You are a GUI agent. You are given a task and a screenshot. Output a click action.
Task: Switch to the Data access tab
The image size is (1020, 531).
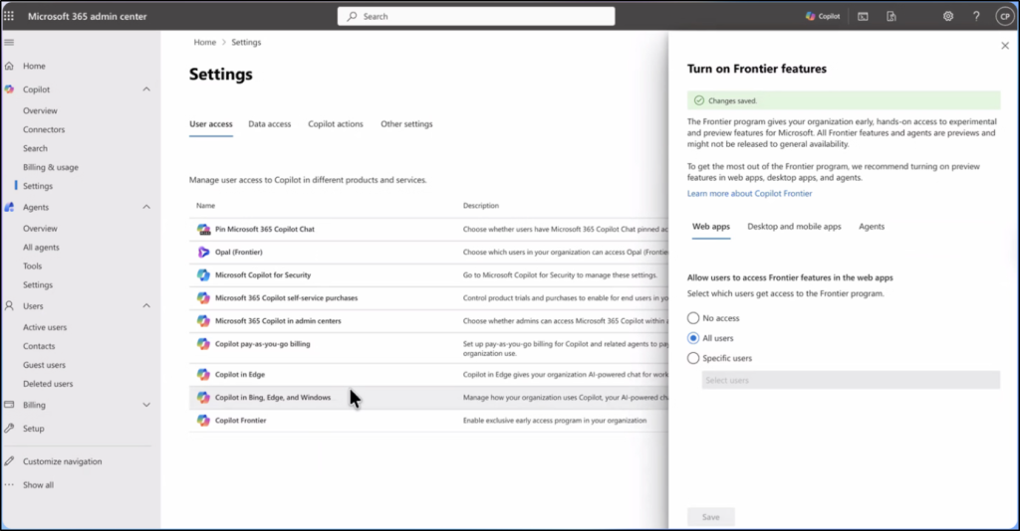tap(269, 124)
